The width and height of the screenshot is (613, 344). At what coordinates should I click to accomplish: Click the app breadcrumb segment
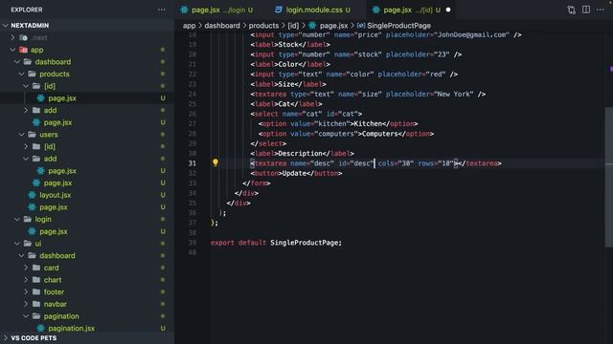click(x=189, y=26)
